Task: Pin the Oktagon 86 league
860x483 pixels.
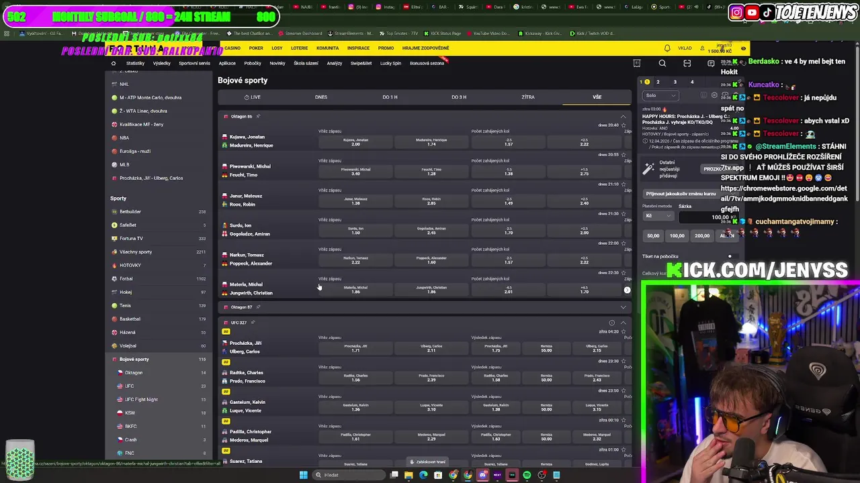Action: point(258,116)
